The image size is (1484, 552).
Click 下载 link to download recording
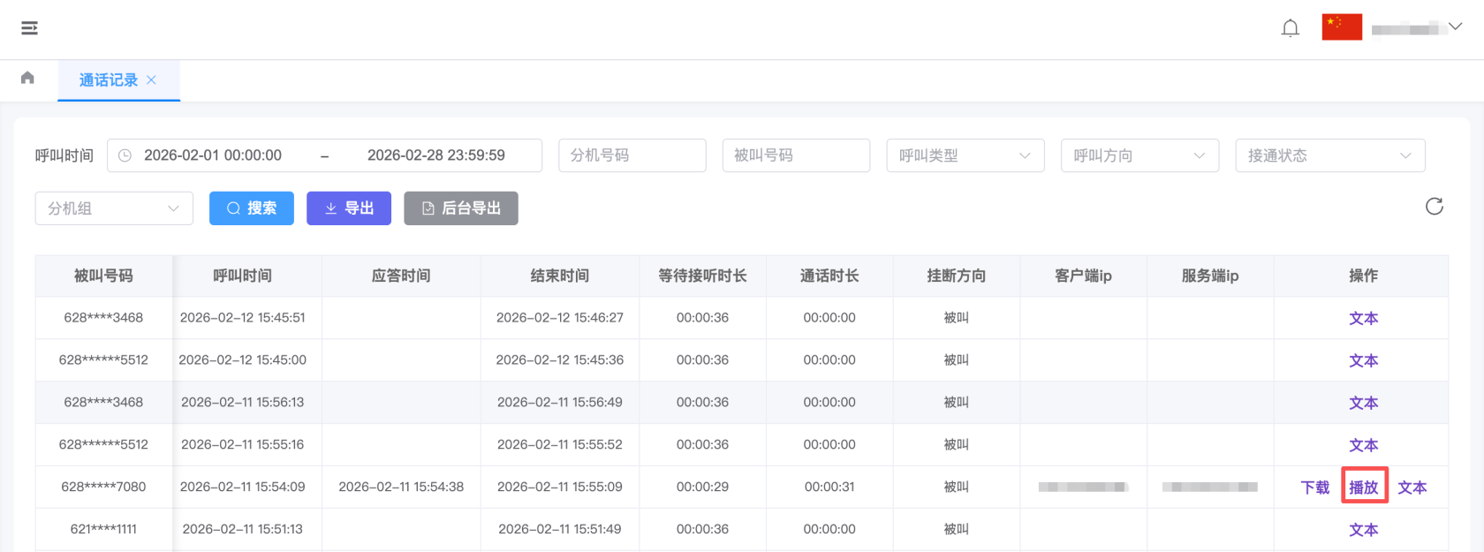(x=1314, y=488)
